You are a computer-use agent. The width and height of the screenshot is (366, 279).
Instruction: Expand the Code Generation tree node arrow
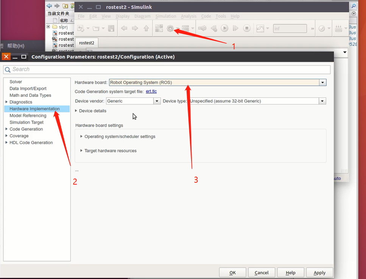tap(6, 129)
